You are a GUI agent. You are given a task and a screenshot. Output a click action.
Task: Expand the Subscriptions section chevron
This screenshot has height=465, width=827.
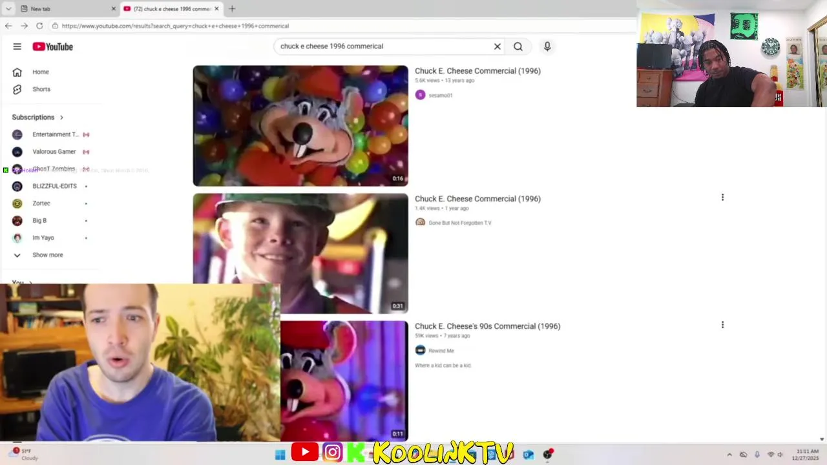click(61, 118)
